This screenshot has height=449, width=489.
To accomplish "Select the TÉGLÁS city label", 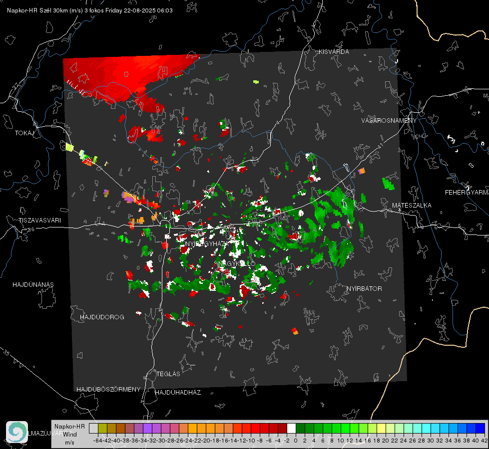I will (x=168, y=374).
